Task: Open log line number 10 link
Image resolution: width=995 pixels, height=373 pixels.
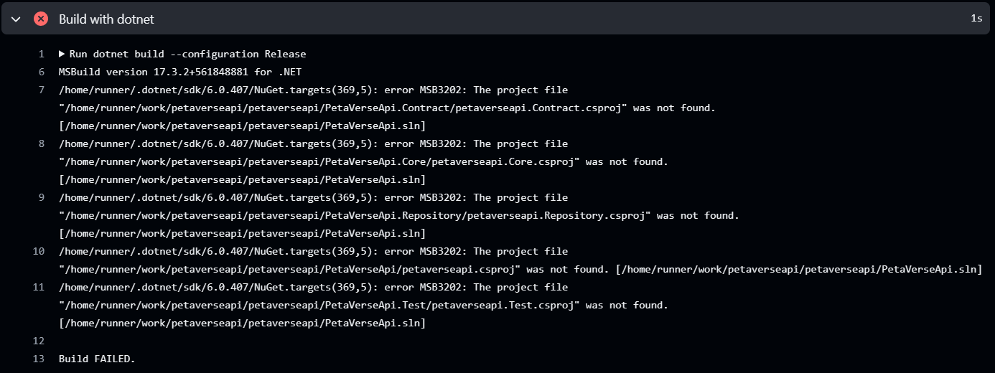Action: click(39, 251)
